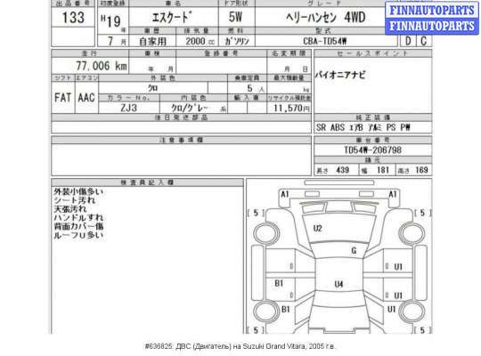The width and height of the screenshot is (481, 356).
Task: Select the door type value 5W
Action: tap(235, 17)
